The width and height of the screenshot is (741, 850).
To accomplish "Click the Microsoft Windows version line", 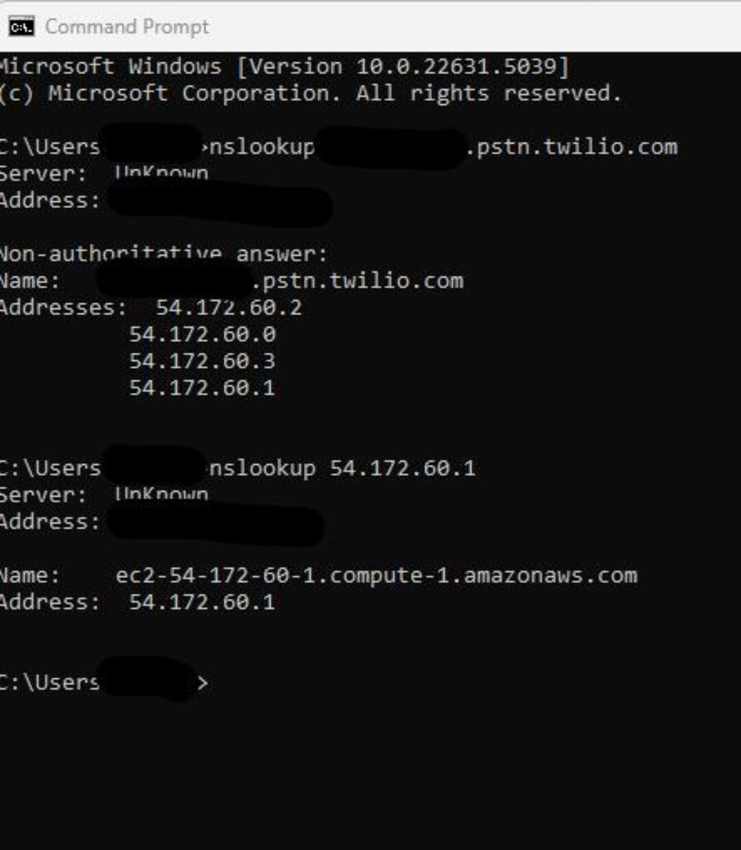I will [x=285, y=67].
